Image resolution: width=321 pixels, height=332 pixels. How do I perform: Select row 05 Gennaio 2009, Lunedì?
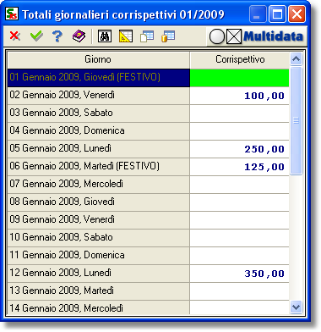(99, 149)
